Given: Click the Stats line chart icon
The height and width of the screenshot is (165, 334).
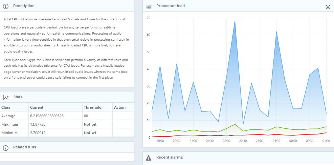Looking at the screenshot, I should coord(5,97).
